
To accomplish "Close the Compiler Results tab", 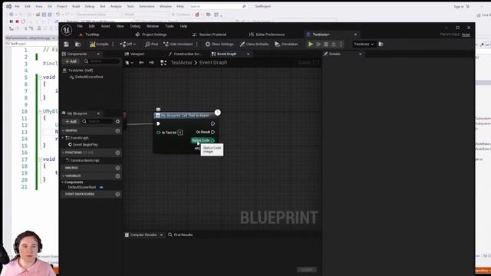I will click(x=161, y=235).
